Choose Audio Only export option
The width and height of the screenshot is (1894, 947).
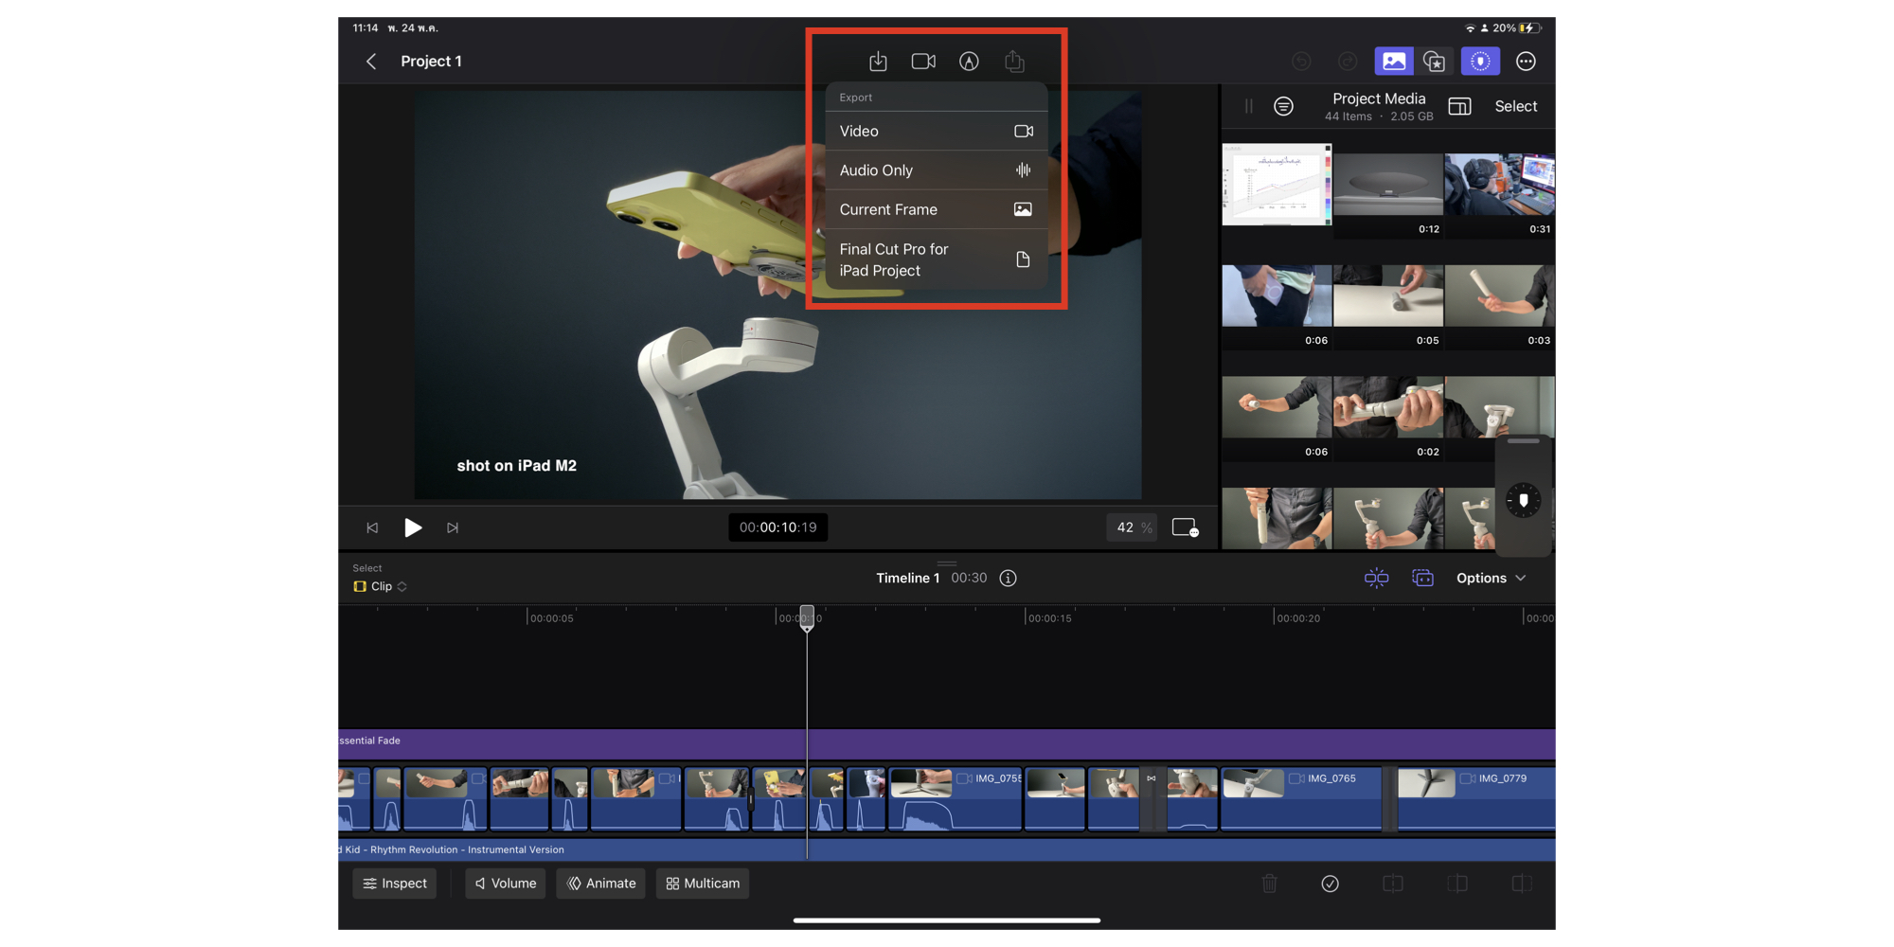pos(936,170)
